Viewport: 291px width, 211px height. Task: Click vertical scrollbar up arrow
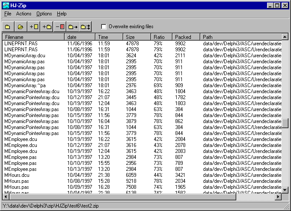[x=285, y=37]
